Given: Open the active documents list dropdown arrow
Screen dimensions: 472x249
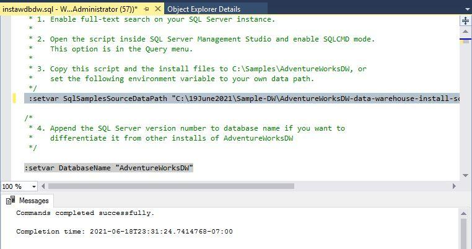Looking at the screenshot, I should [x=467, y=10].
